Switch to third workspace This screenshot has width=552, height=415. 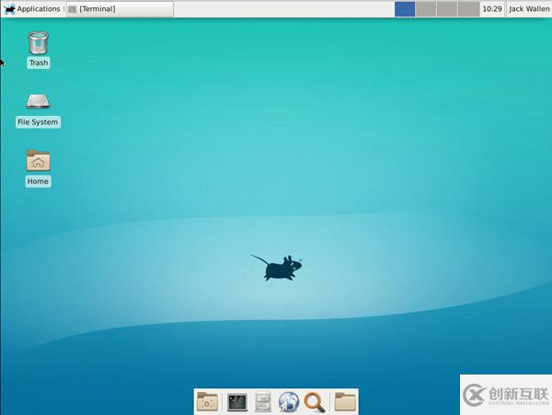point(447,9)
